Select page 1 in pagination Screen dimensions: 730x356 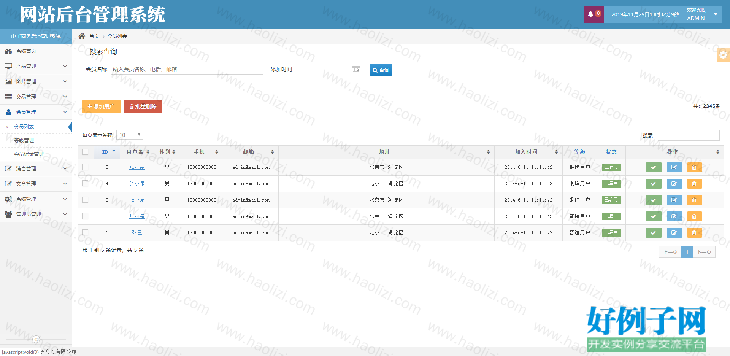687,252
